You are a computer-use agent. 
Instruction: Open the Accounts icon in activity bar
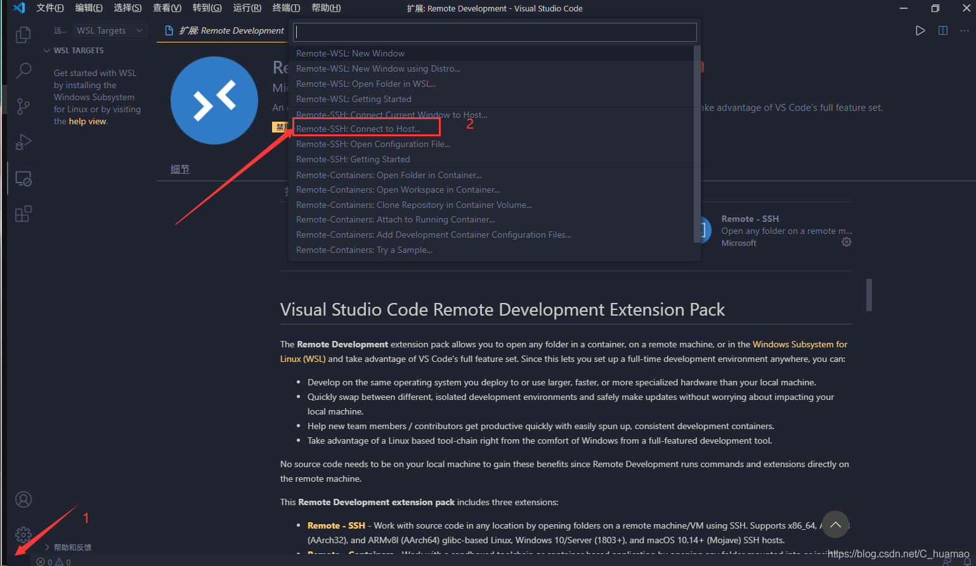(23, 500)
